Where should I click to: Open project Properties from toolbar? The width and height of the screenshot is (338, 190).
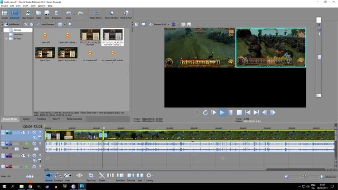pos(57,14)
